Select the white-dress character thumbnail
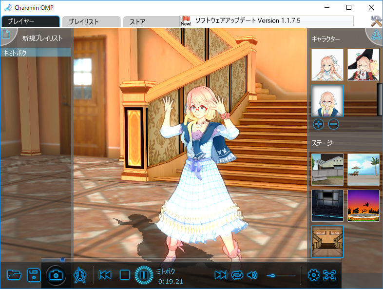This screenshot has width=383, height=289. tap(327, 65)
